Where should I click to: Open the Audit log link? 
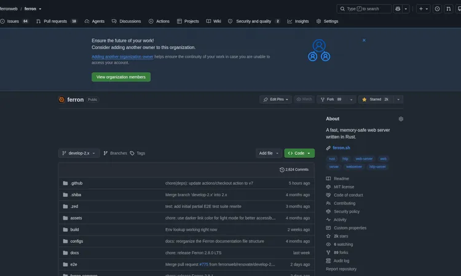[x=337, y=261]
